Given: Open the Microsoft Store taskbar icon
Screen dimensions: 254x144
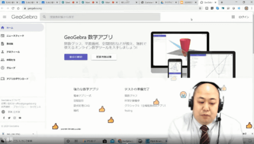Looking at the screenshot, I should (x=105, y=141).
